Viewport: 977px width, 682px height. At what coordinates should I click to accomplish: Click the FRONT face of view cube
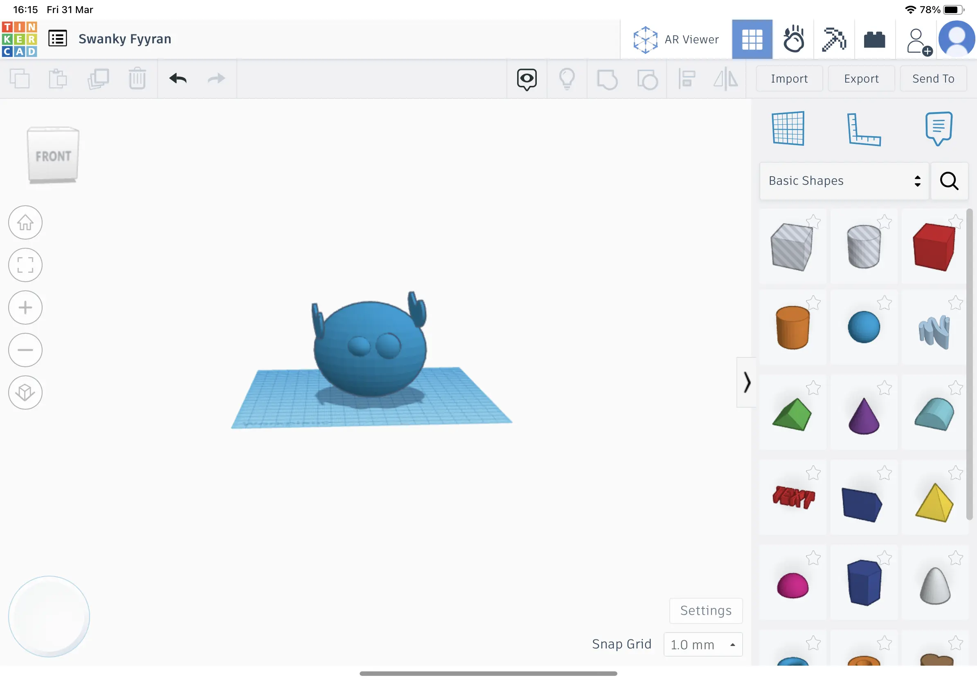tap(53, 157)
